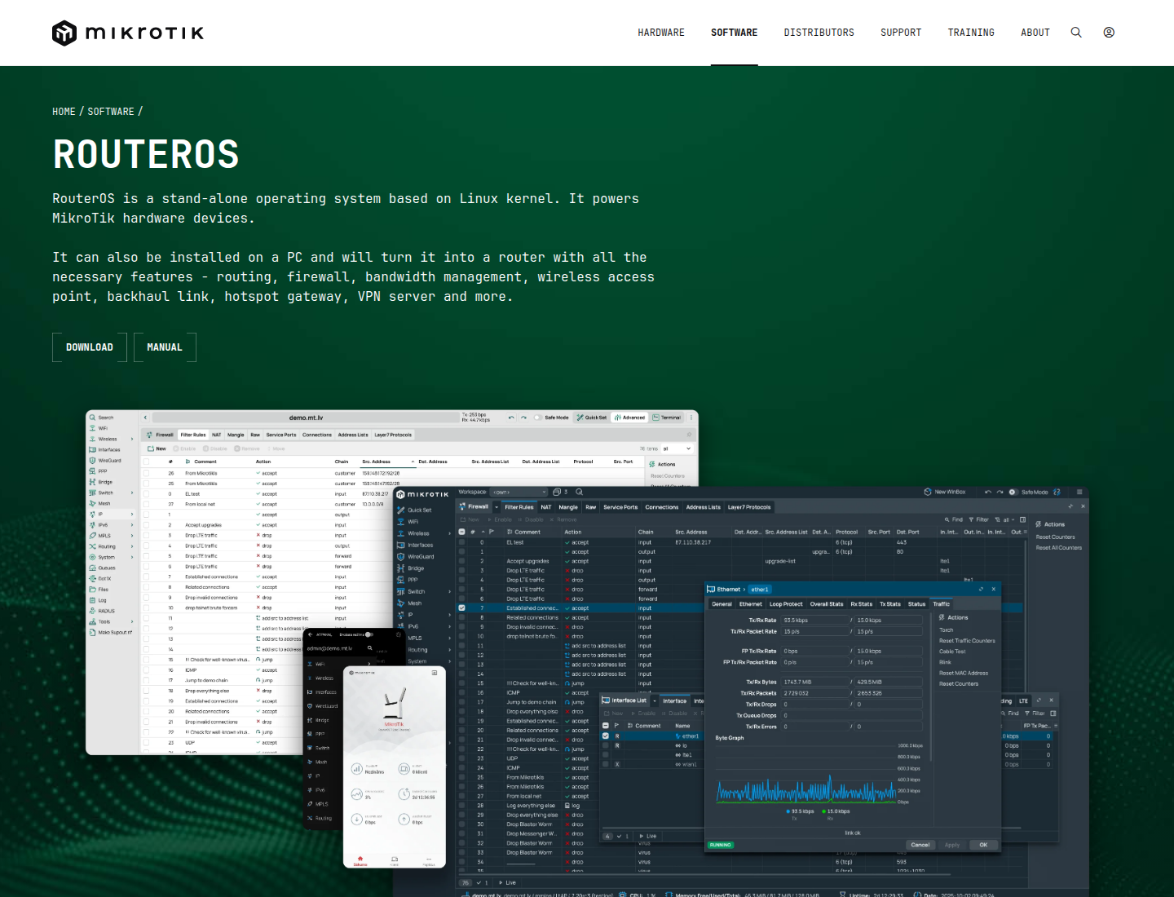Open Queues in the light WebFig sidebar
Viewport: 1174px width, 897px height.
(x=104, y=568)
